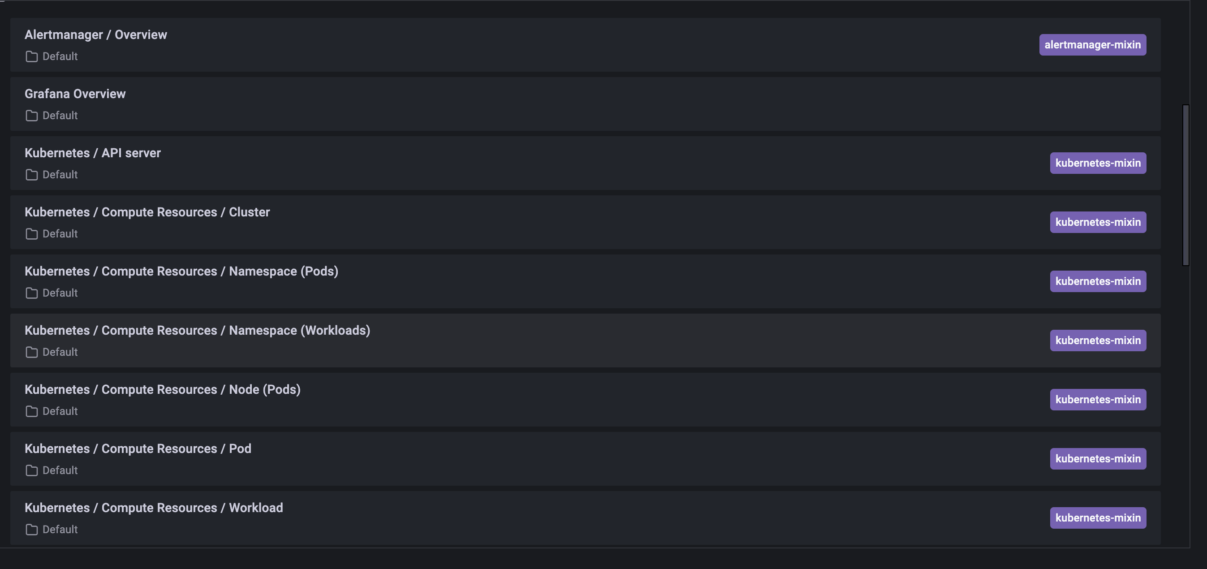
Task: Open Compute Resources / Namespace (Workloads) dashboard
Action: tap(197, 330)
